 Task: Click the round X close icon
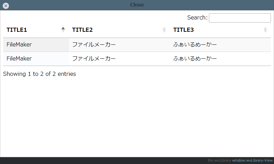(6, 5)
